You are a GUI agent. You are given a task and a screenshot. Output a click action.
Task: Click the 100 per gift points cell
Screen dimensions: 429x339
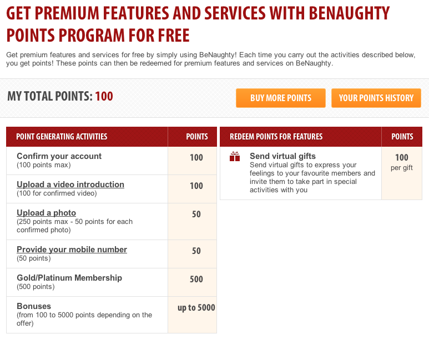402,173
